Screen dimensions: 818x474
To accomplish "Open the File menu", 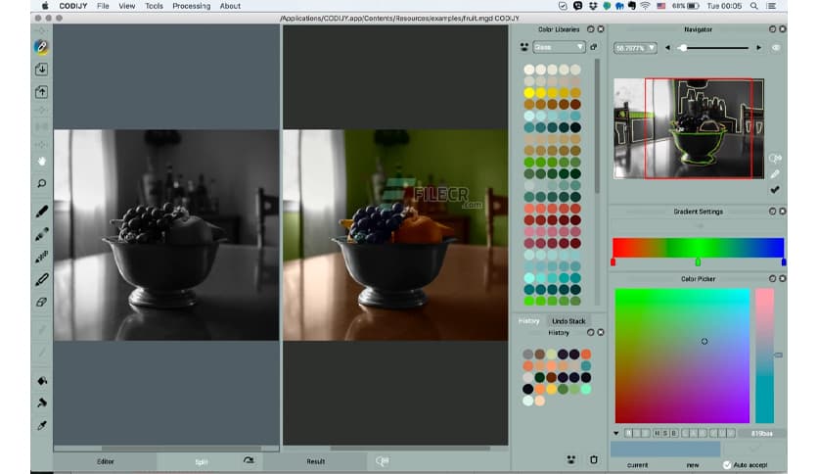I will point(103,6).
